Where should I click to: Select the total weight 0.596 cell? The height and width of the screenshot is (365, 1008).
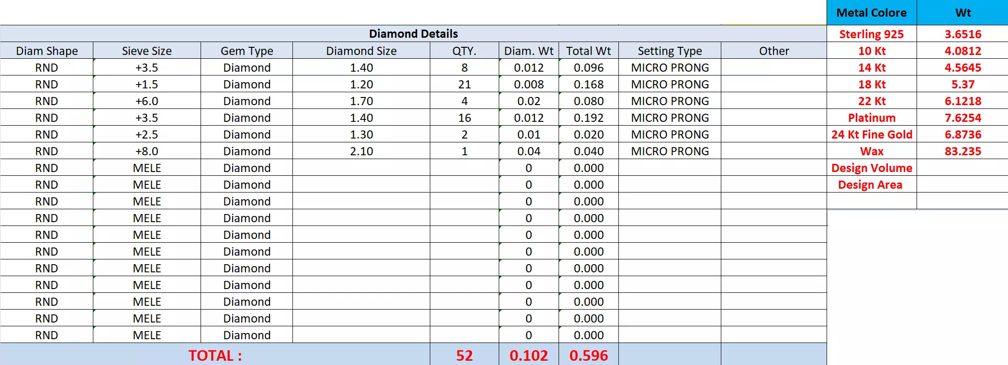pyautogui.click(x=589, y=355)
